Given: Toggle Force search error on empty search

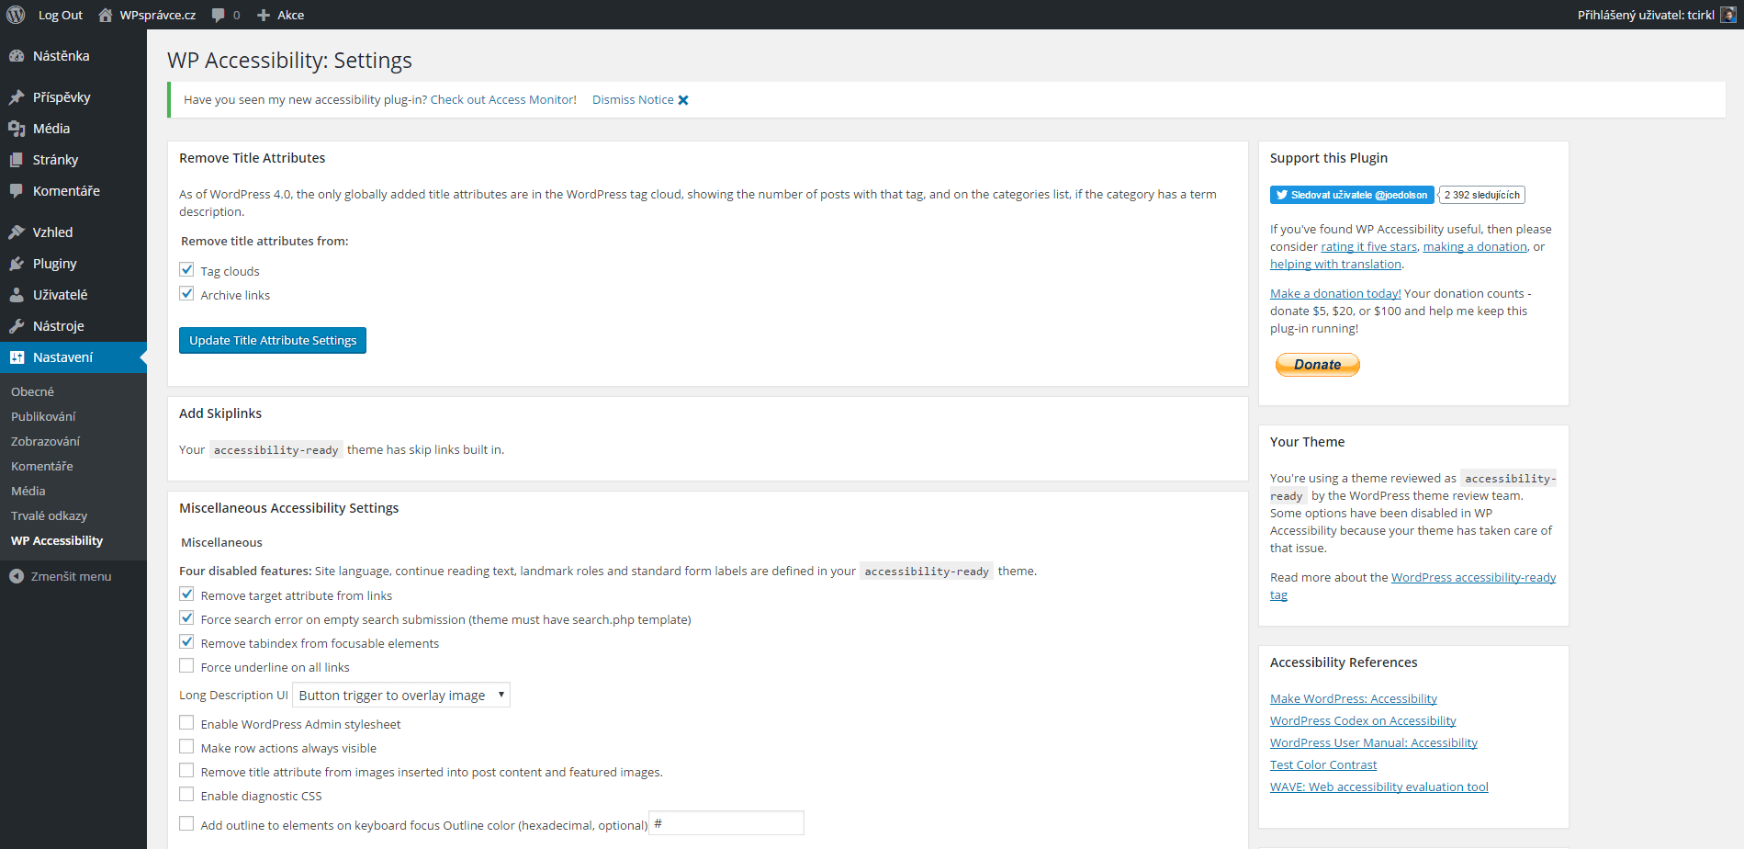Looking at the screenshot, I should point(186,618).
